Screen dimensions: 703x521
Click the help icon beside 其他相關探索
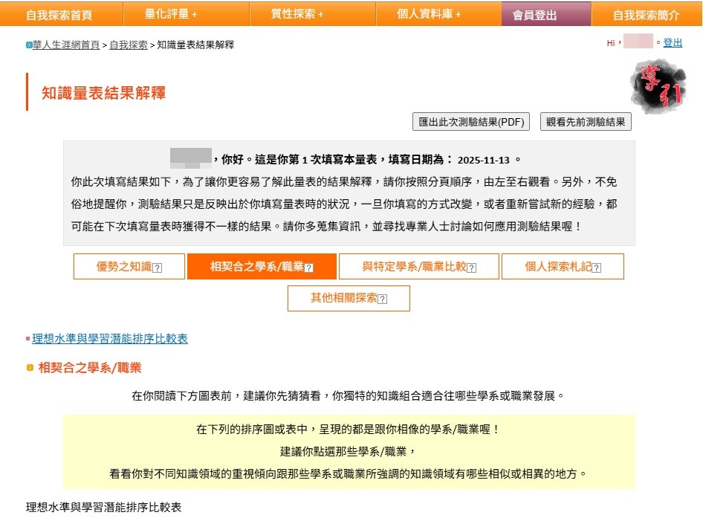pos(382,300)
